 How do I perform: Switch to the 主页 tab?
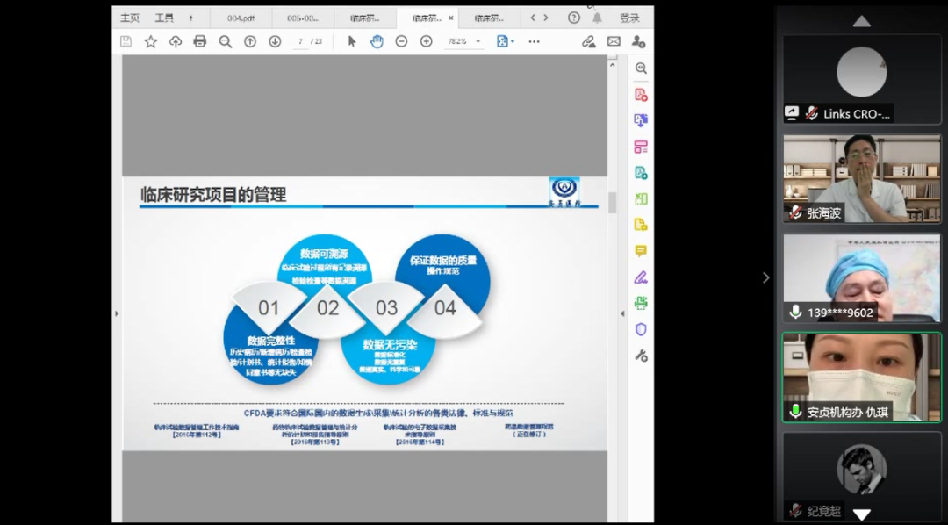coord(129,18)
